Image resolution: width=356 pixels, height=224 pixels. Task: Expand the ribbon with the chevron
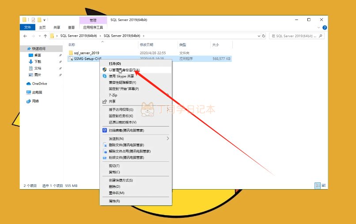(x=318, y=27)
